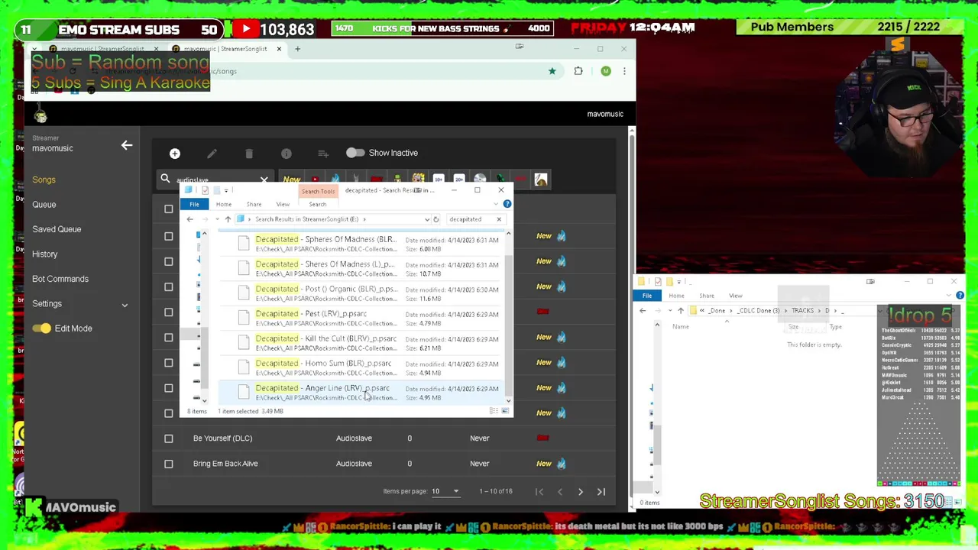The height and width of the screenshot is (550, 978).
Task: Collapse the sidebar with the back arrow
Action: [127, 144]
